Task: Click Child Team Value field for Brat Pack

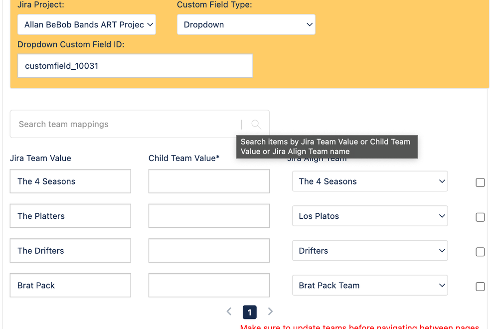Action: tap(209, 285)
